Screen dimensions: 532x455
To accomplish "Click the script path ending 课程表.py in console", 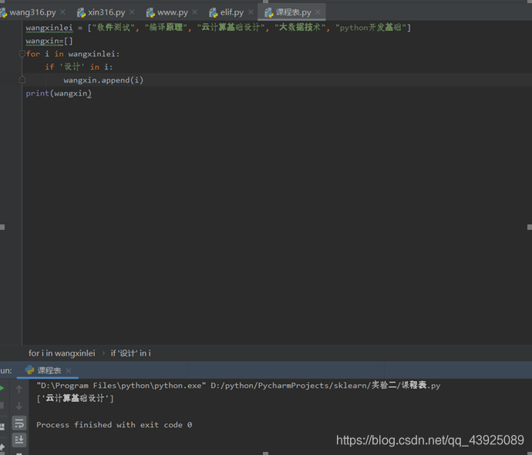I will pyautogui.click(x=325, y=386).
